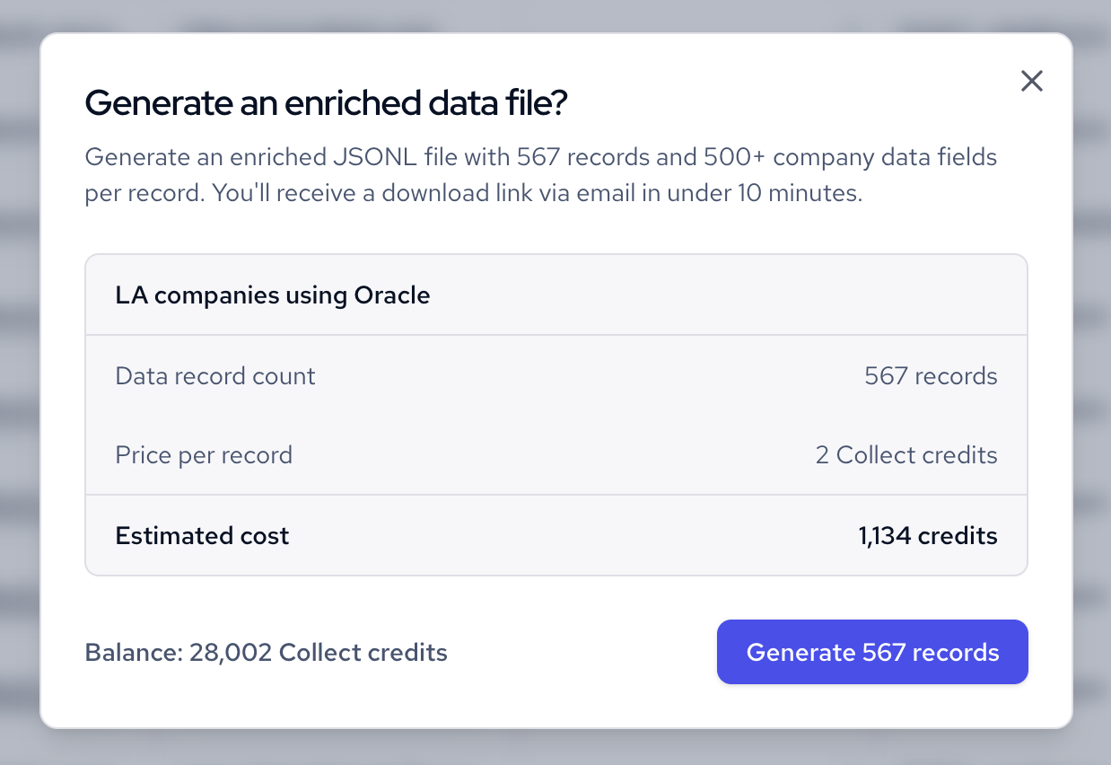Click the 2 Collect credits value
The height and width of the screenshot is (765, 1111).
coord(906,455)
